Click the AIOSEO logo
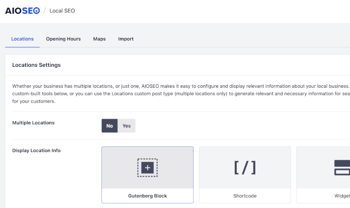 pos(22,10)
